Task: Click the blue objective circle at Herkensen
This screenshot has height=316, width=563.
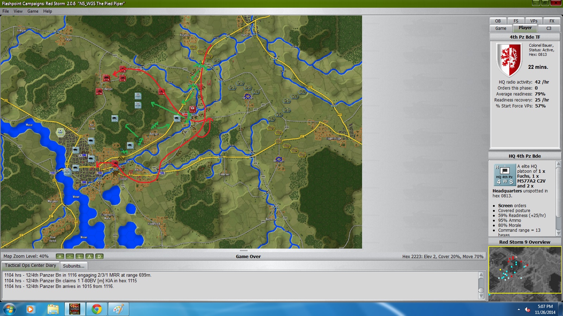Action: click(x=247, y=96)
